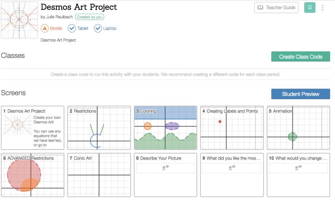Viewport: 335px width, 200px height.
Task: Click the Create Class Code button
Action: tap(301, 57)
